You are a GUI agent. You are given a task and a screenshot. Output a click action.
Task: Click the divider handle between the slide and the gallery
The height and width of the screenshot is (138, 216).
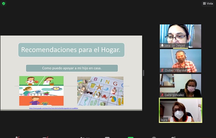[x=143, y=73]
